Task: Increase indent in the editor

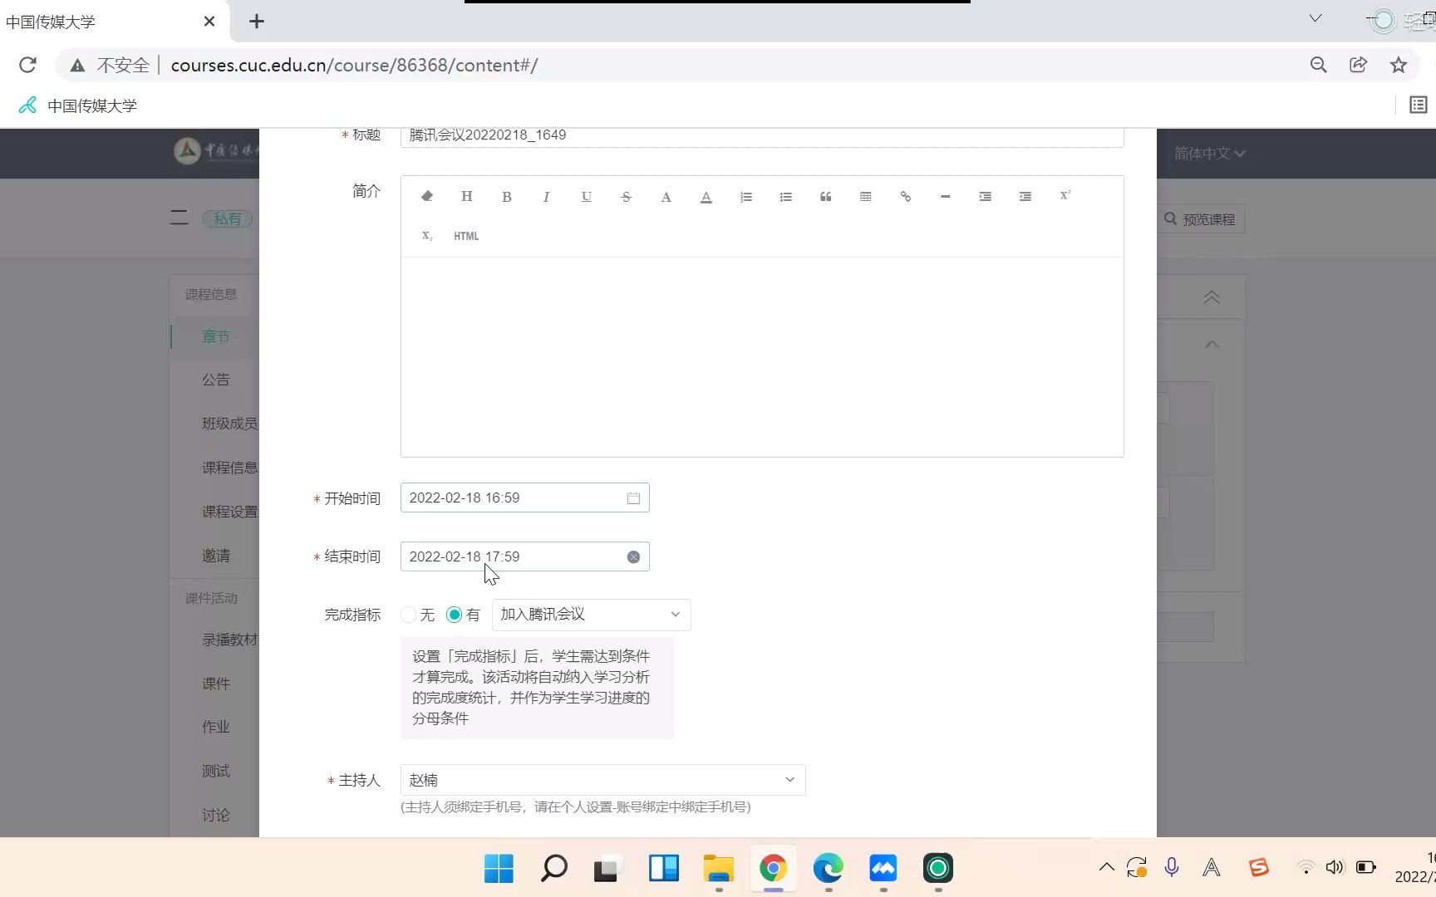Action: point(986,197)
